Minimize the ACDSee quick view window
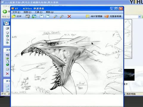Viewport: 143px width, 107px height. (112, 9)
